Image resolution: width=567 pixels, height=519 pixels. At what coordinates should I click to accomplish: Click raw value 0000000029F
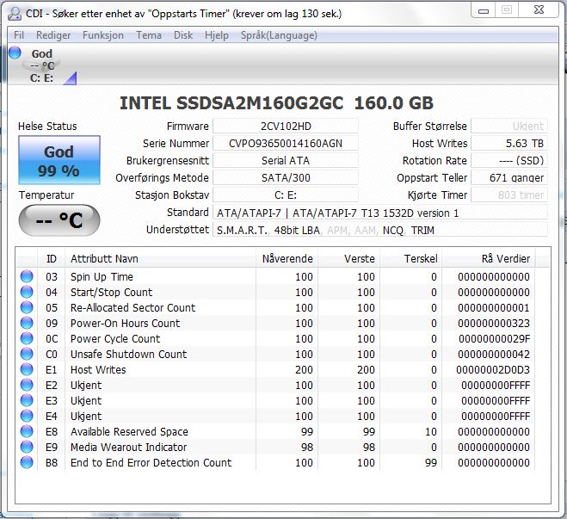pyautogui.click(x=495, y=339)
